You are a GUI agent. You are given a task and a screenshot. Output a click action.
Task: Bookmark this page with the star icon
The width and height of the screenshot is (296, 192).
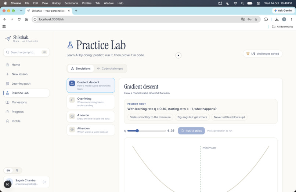click(256, 19)
